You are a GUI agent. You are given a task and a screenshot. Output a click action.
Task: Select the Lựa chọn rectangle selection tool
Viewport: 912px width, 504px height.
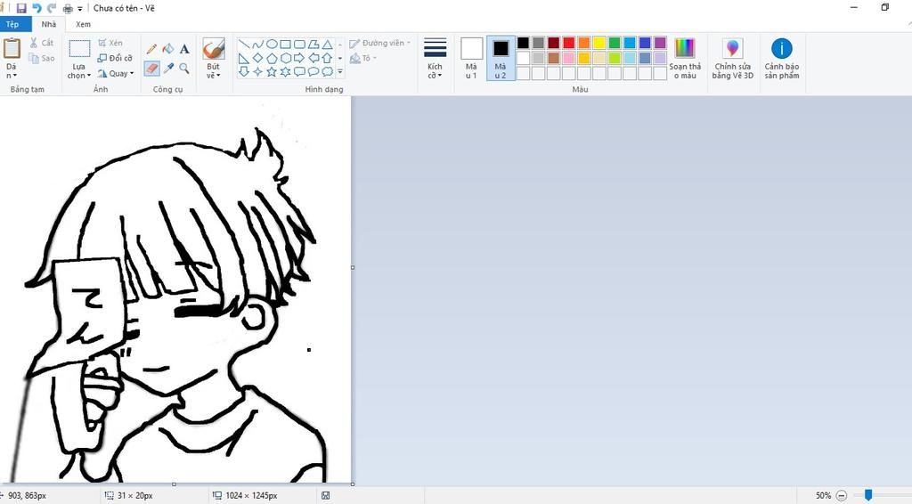79,49
